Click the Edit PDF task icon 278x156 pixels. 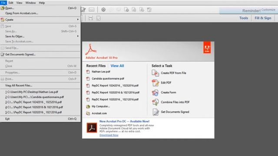point(156,83)
